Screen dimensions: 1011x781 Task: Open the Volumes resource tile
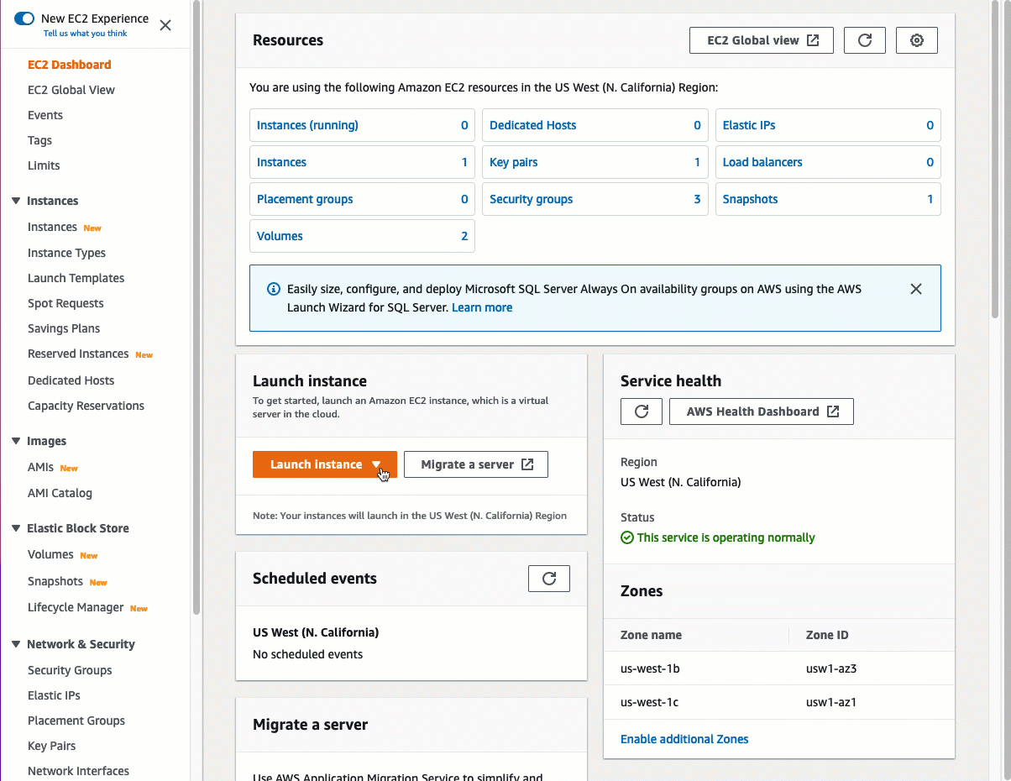point(362,236)
